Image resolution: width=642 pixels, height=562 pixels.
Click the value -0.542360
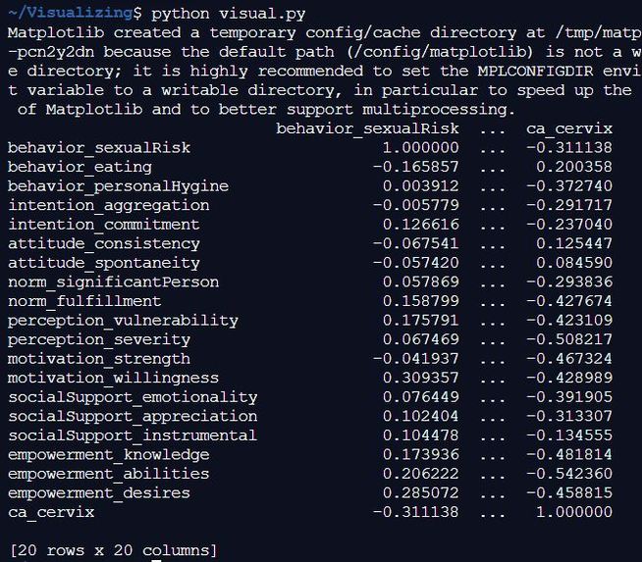click(569, 474)
